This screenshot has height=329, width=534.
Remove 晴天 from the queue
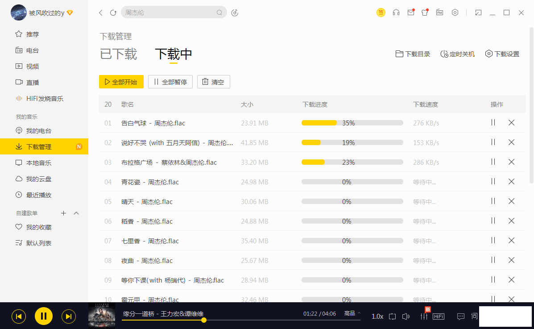[x=511, y=201]
